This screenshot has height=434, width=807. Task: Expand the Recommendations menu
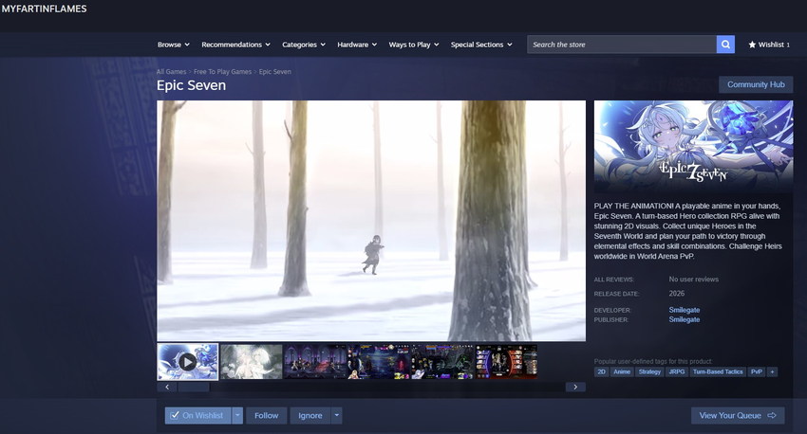pos(235,45)
